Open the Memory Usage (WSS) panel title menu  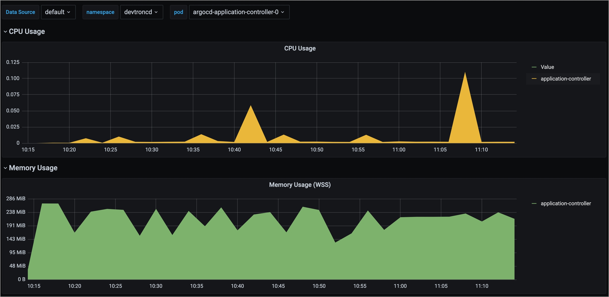point(300,185)
